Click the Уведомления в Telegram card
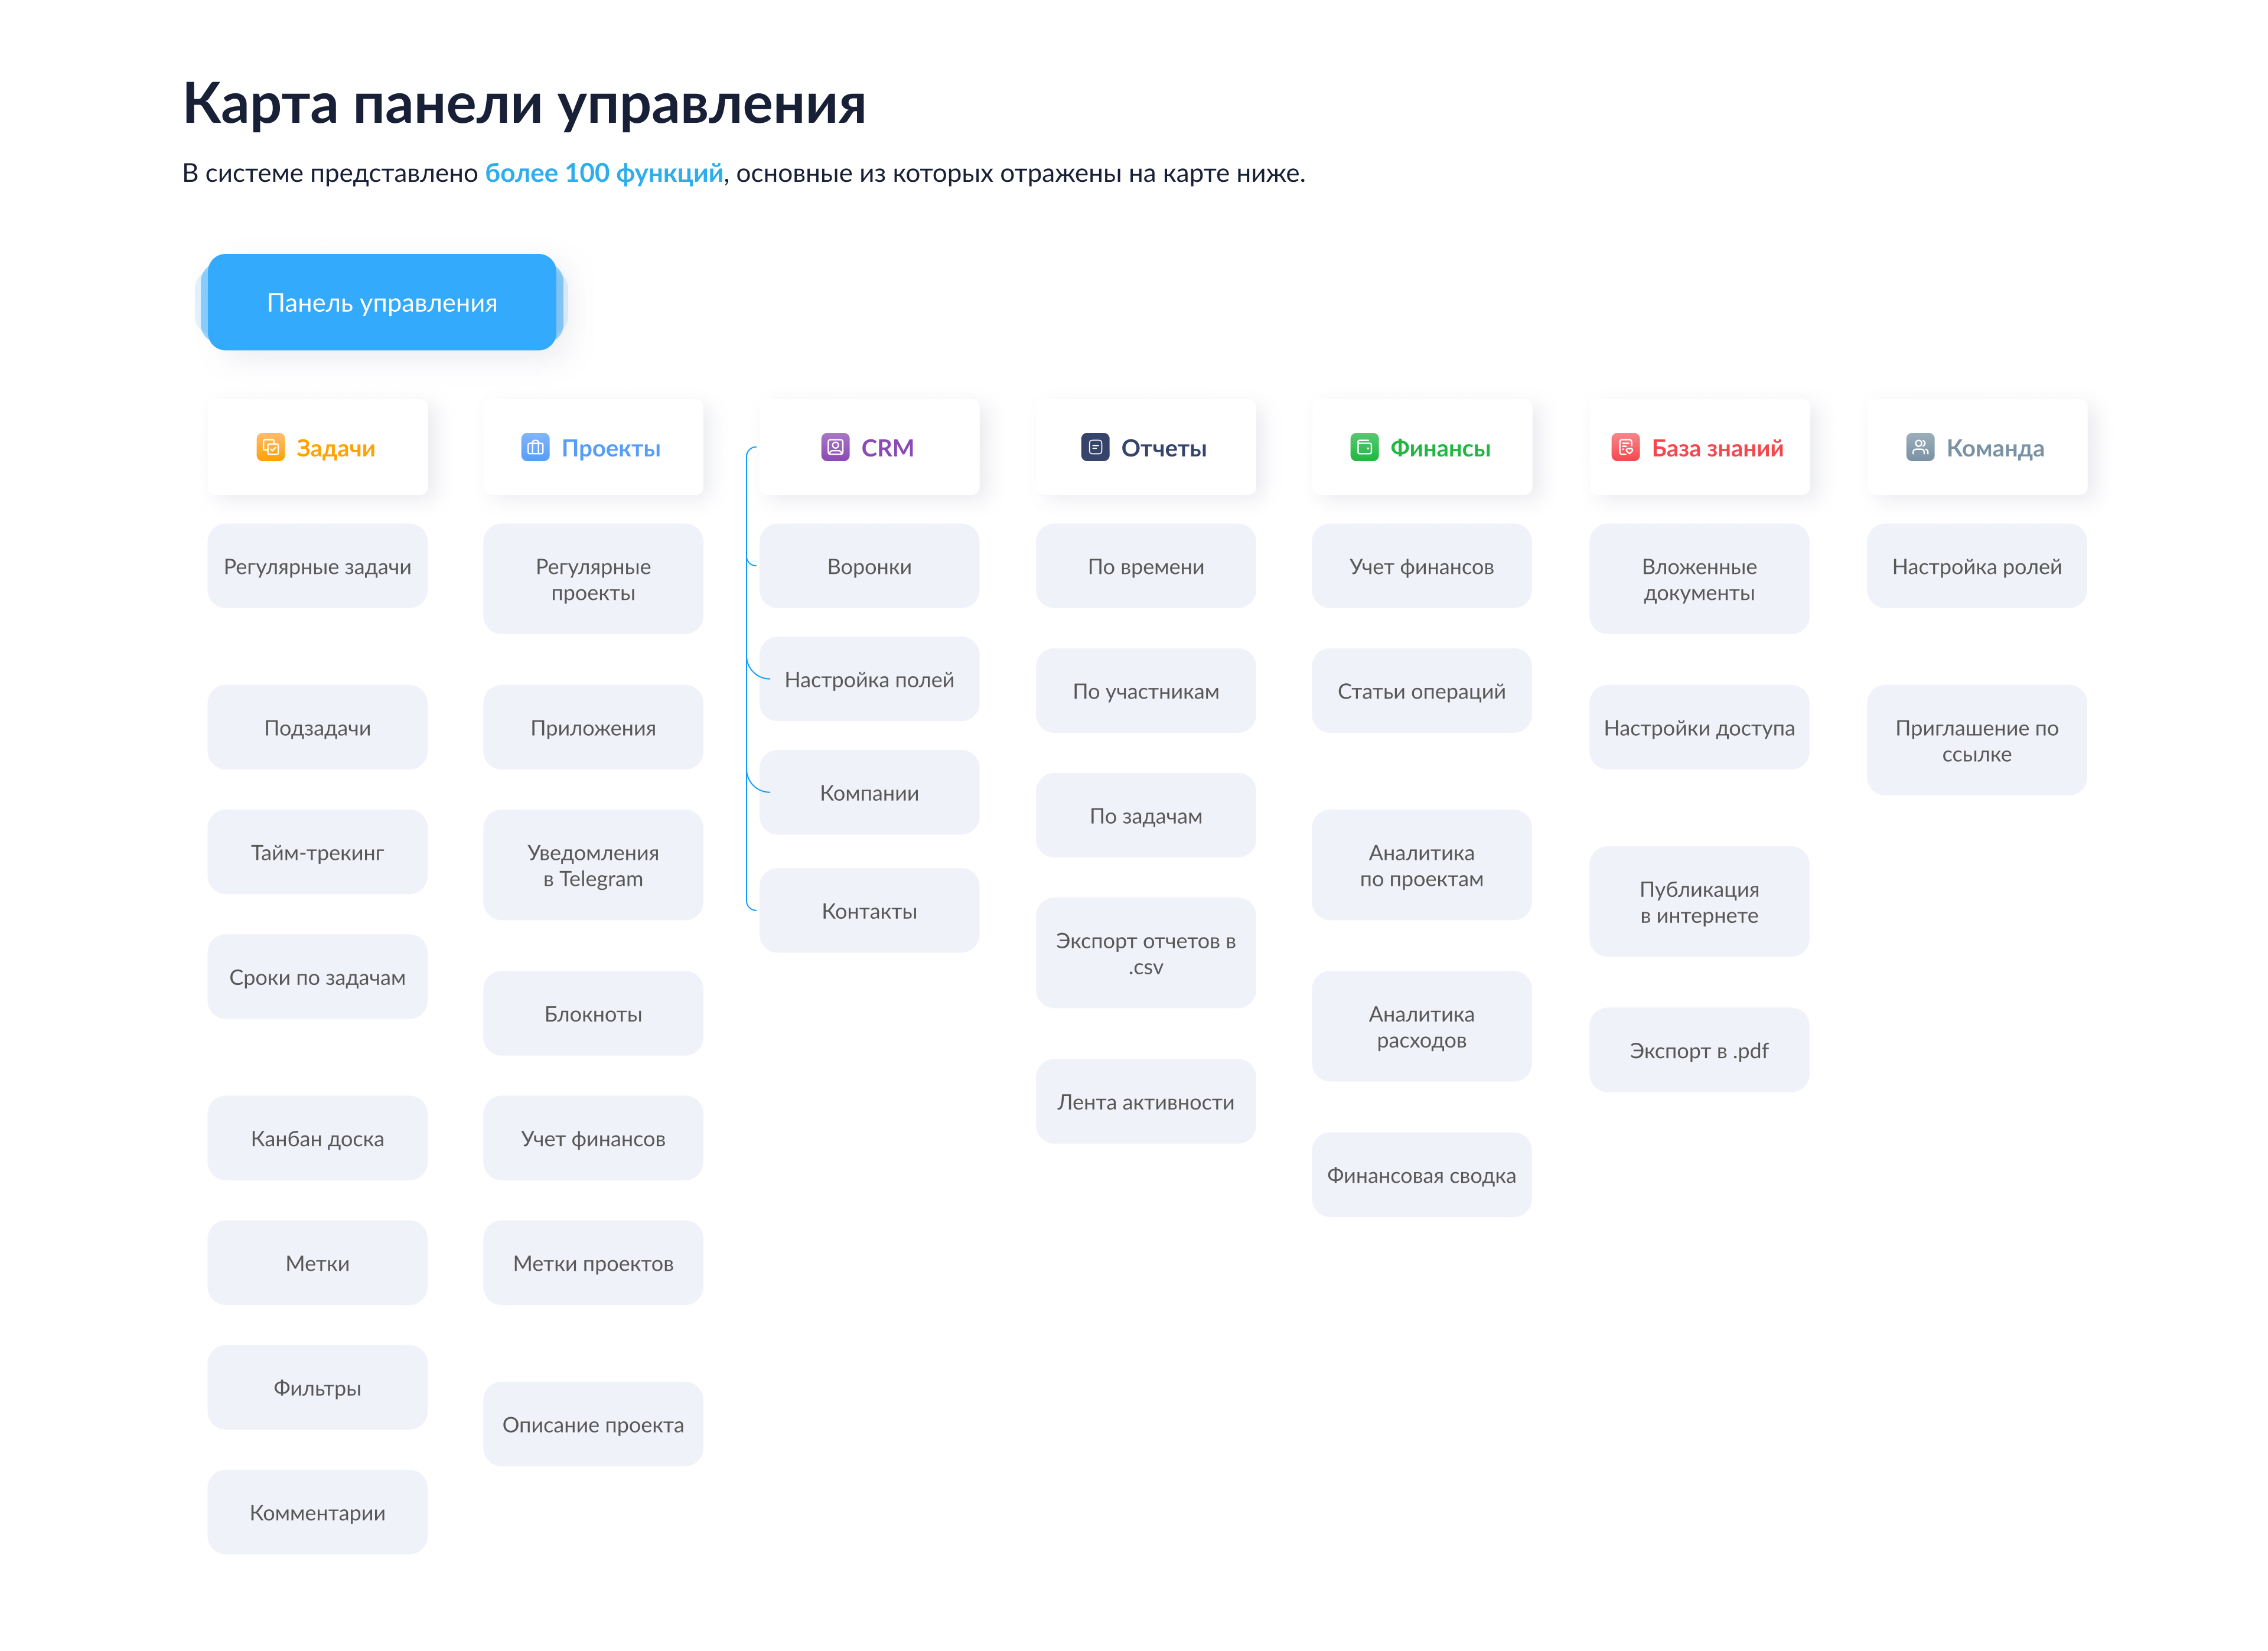Image resolution: width=2268 pixels, height=1651 pixels. click(592, 865)
